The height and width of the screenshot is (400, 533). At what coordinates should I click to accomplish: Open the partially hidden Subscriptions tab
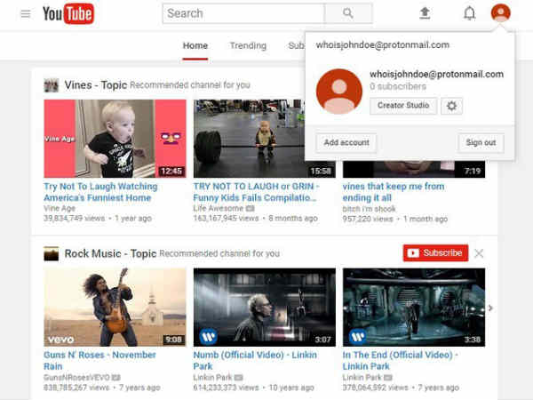coord(296,45)
